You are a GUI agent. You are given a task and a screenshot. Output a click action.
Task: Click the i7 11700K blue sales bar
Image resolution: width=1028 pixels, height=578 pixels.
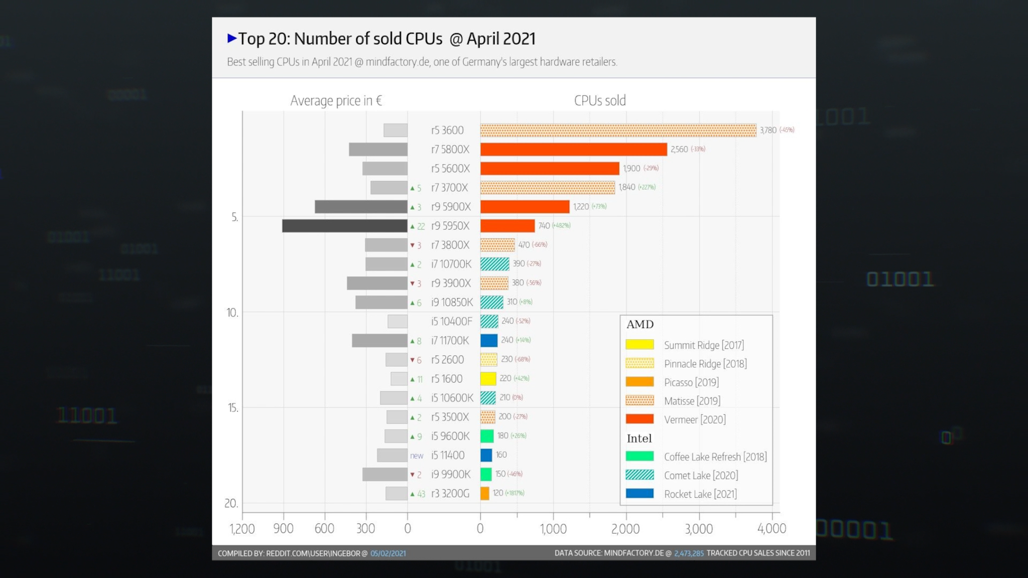click(489, 340)
